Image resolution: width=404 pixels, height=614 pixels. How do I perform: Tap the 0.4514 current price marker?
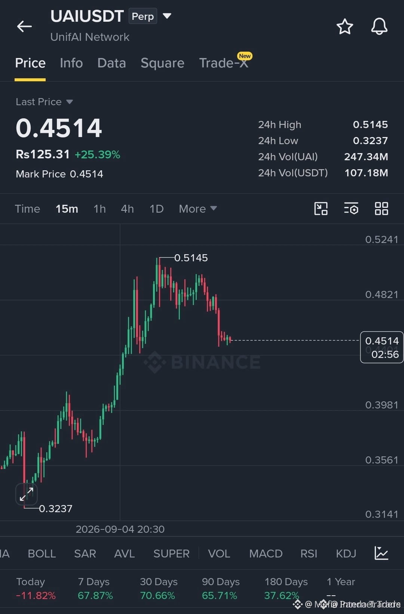pyautogui.click(x=382, y=347)
